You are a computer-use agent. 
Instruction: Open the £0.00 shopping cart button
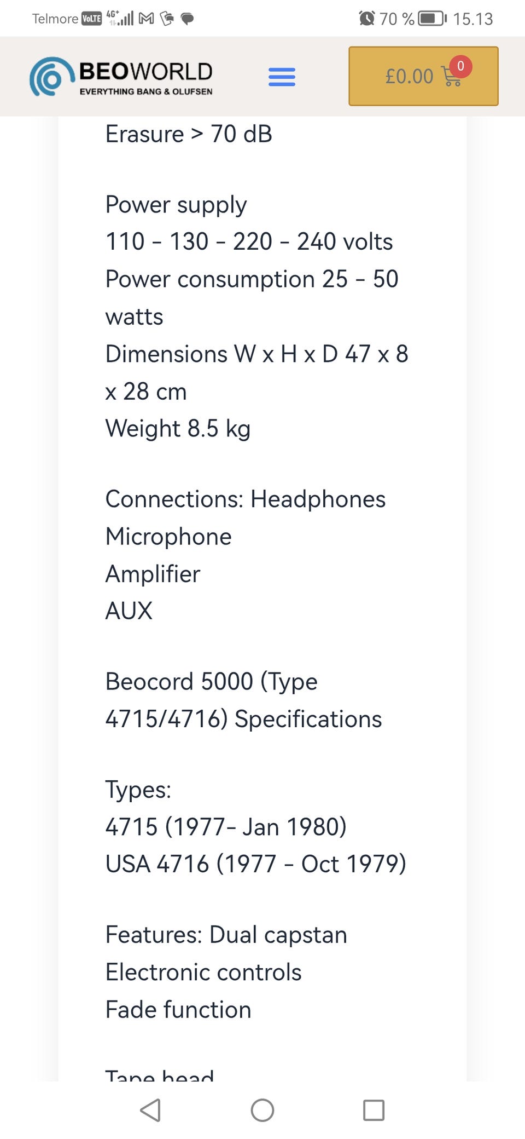(x=423, y=76)
